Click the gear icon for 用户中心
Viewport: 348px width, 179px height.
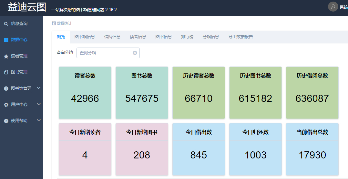tap(6, 105)
